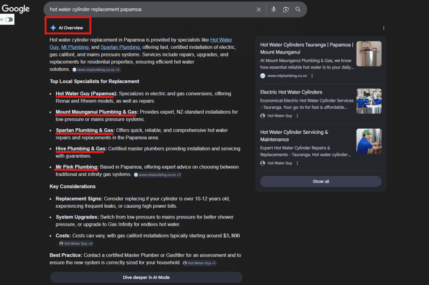This screenshot has height=285, width=429.
Task: Click Top Local Specialists for Replacement heading
Action: click(94, 81)
